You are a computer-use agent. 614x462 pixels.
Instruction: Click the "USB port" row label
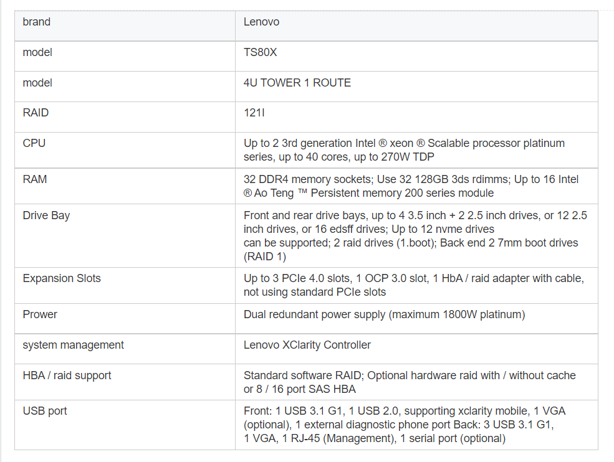pyautogui.click(x=45, y=411)
